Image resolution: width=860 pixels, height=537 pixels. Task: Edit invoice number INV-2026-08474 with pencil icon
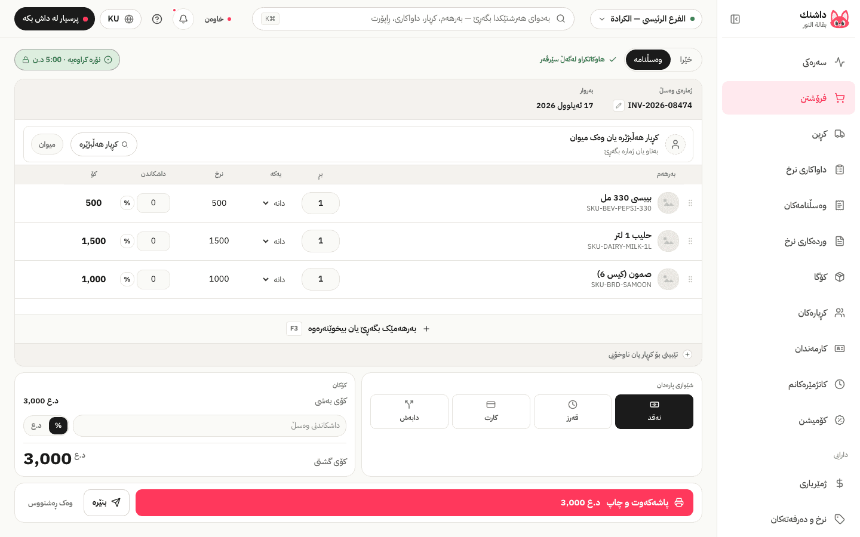tap(619, 106)
